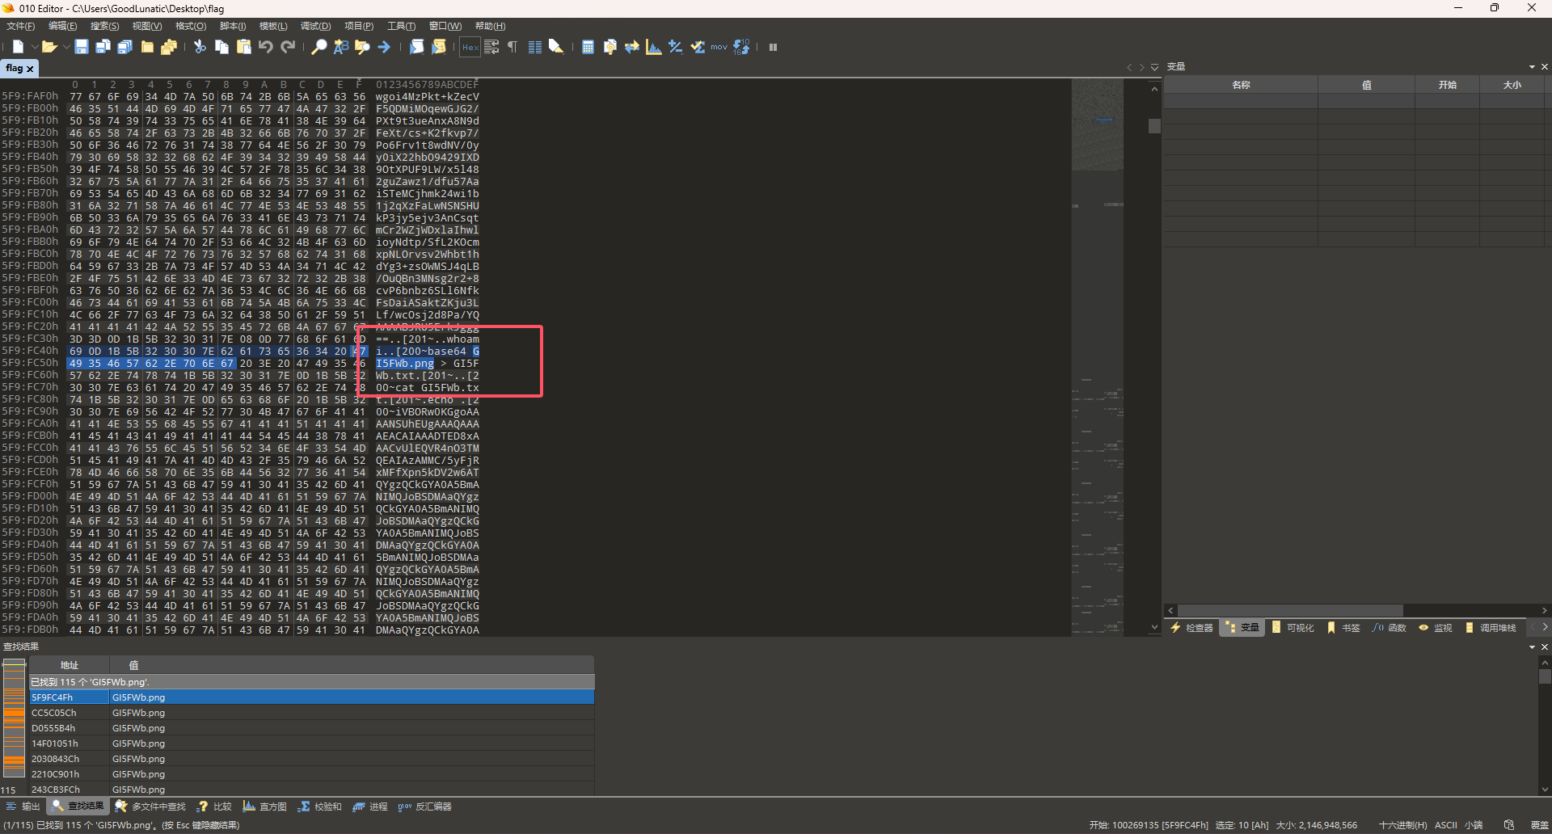Switch to the 校验和 checksum tab
1552x834 pixels.
[x=320, y=807]
